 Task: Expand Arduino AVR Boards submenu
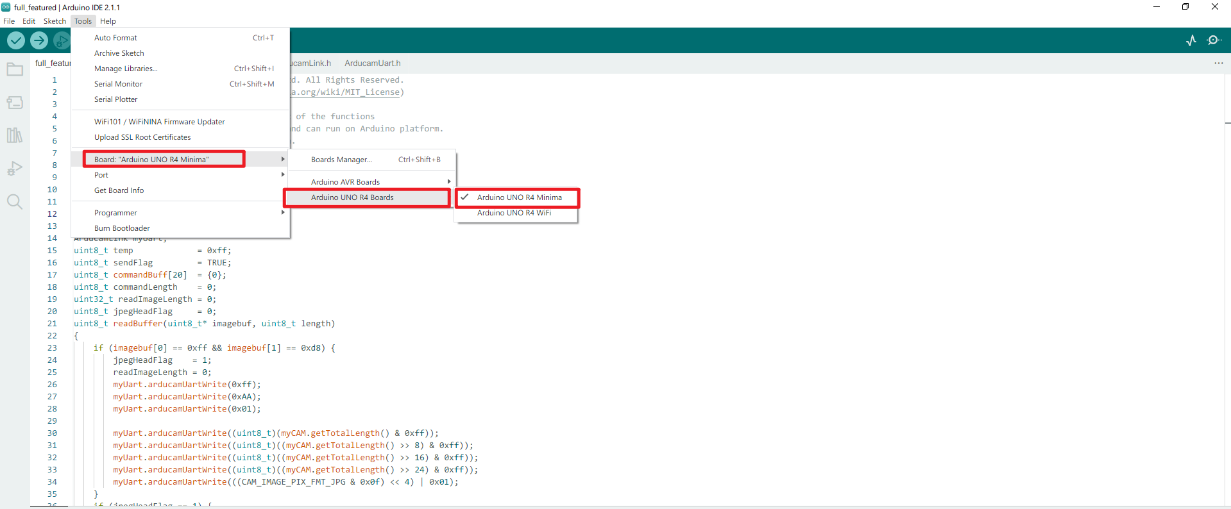(371, 182)
